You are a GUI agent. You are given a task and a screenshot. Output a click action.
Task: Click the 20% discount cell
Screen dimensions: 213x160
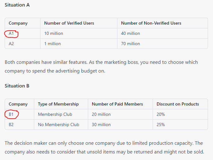click(x=161, y=114)
